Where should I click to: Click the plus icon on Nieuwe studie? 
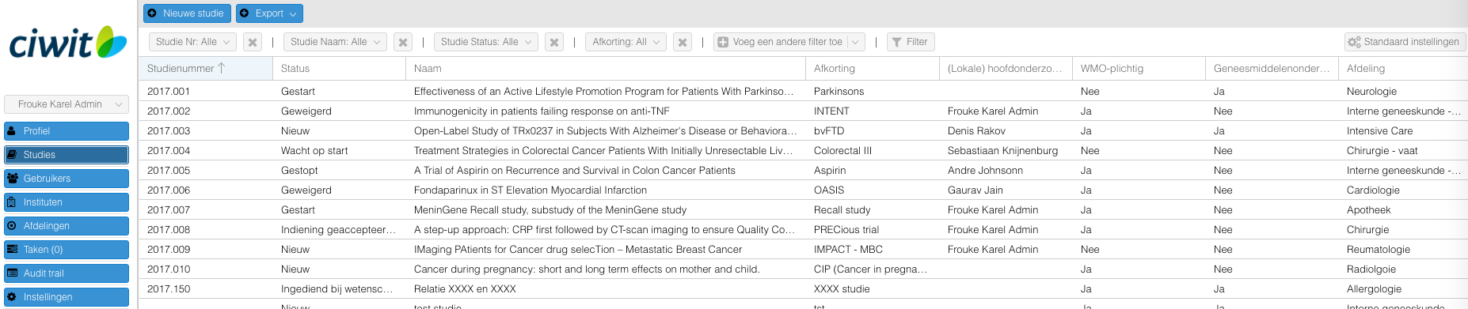[153, 13]
